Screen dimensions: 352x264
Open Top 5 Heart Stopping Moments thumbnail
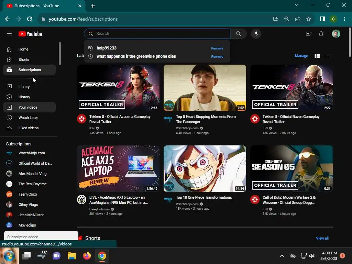point(205,88)
